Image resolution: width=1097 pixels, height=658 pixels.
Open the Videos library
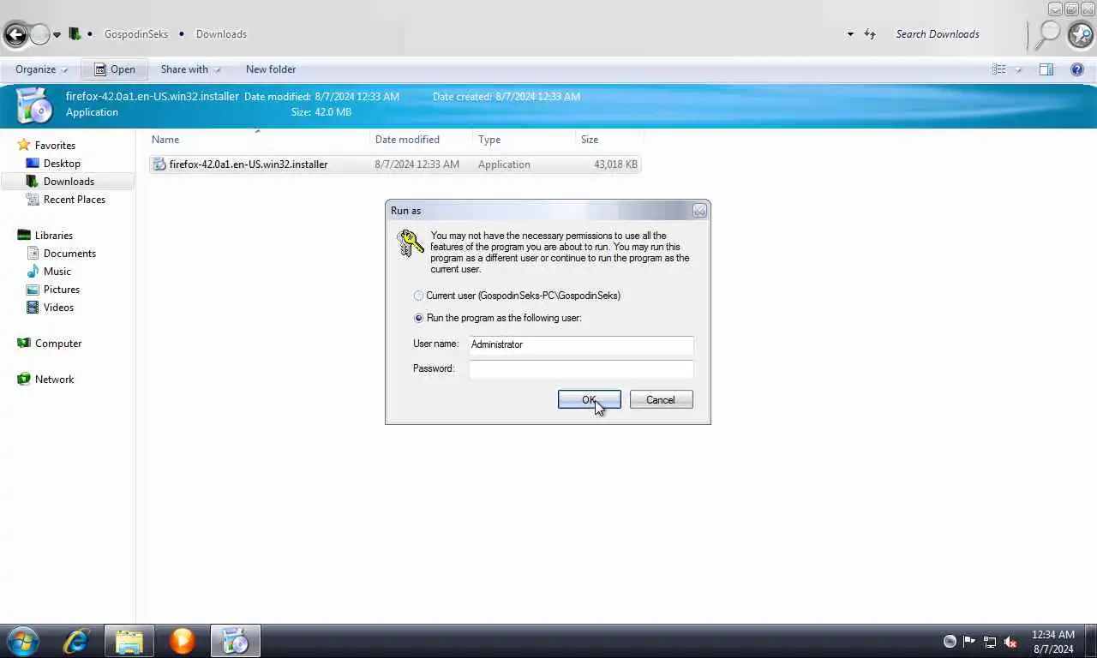tap(58, 308)
